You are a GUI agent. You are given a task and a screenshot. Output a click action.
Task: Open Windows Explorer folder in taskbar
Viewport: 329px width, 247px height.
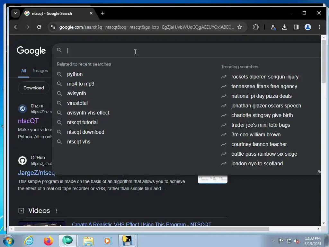pyautogui.click(x=88, y=241)
